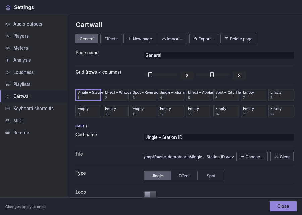The width and height of the screenshot is (302, 215).
Task: Open Audio outputs settings
Action: coord(34,24)
